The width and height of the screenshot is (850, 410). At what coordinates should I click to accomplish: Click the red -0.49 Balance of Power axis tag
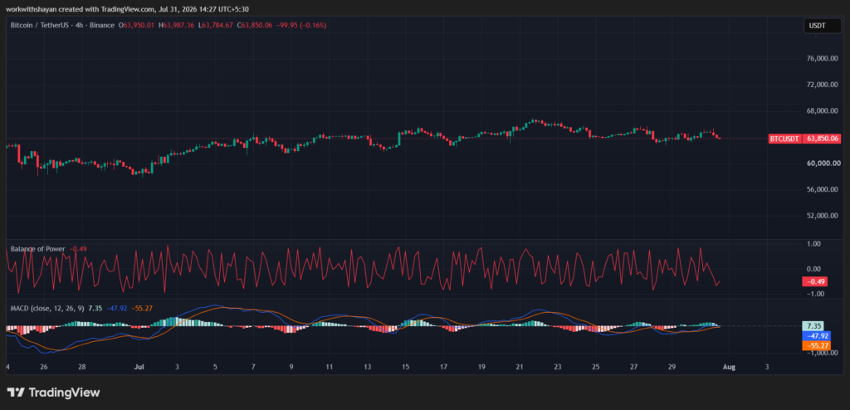pos(815,281)
